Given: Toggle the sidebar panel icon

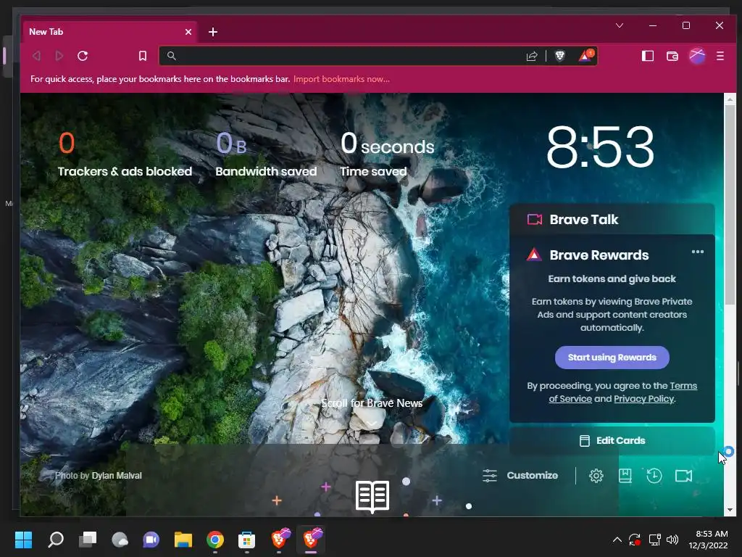Looking at the screenshot, I should point(647,56).
